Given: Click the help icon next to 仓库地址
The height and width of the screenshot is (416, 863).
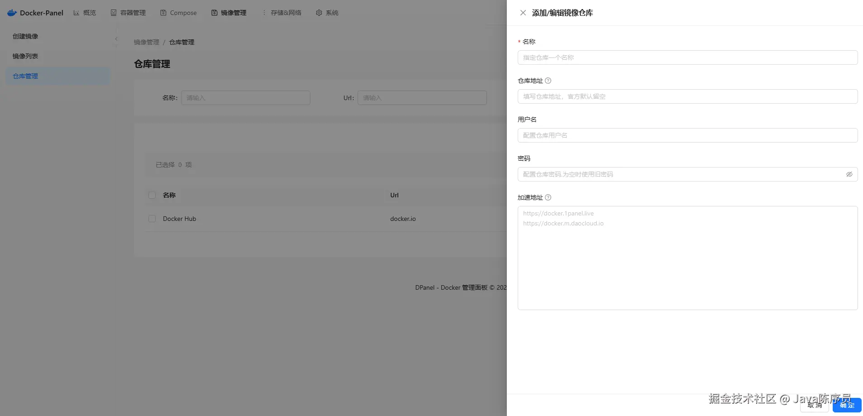Looking at the screenshot, I should 548,81.
